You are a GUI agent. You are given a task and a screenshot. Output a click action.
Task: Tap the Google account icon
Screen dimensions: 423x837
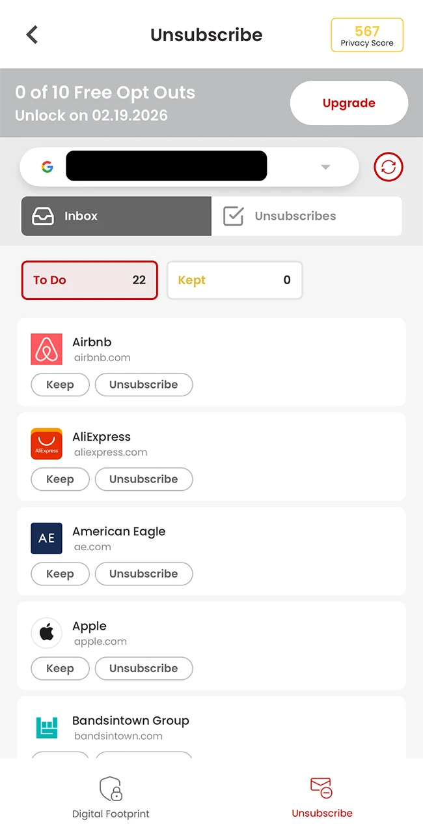(x=46, y=166)
